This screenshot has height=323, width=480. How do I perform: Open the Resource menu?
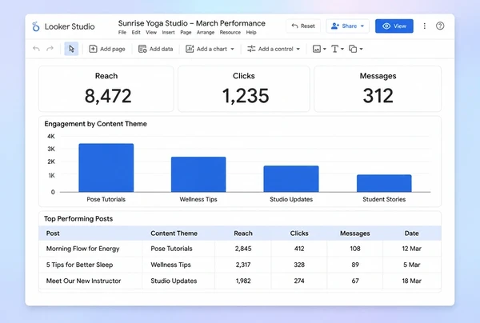pyautogui.click(x=230, y=33)
